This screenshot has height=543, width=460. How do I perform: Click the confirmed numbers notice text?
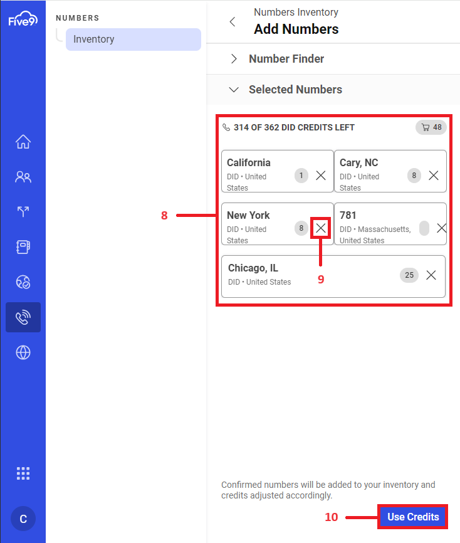(328, 490)
